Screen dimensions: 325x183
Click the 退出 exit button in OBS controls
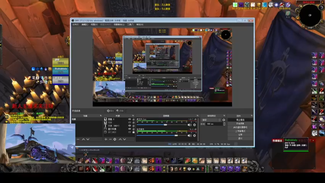[240, 138]
